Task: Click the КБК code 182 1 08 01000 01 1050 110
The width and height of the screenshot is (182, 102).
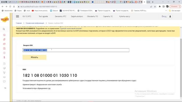Action: [50, 75]
